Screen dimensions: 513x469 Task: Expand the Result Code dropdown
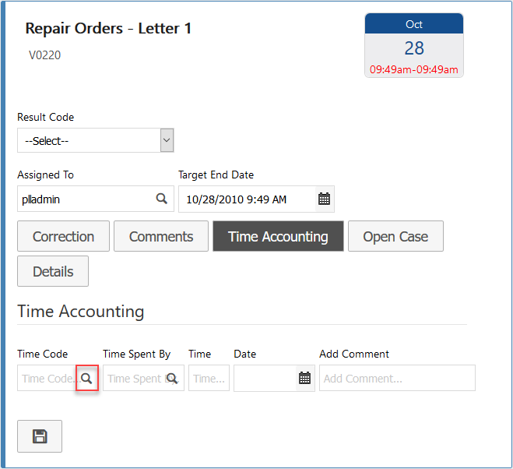click(166, 140)
